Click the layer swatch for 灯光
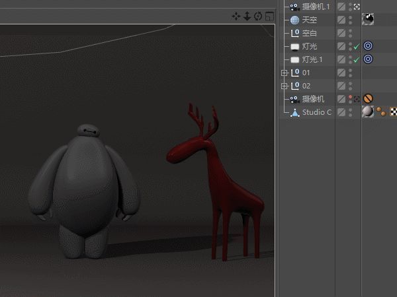 coord(341,46)
